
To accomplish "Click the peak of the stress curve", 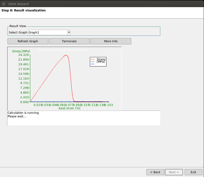I will point(66,55).
